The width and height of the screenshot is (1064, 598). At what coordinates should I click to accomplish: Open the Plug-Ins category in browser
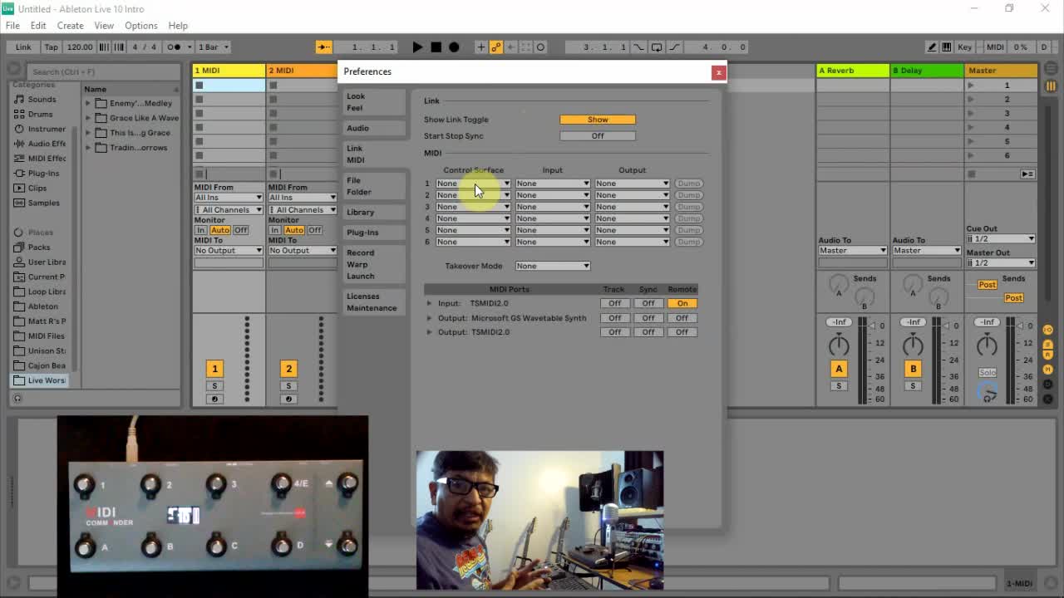(43, 174)
